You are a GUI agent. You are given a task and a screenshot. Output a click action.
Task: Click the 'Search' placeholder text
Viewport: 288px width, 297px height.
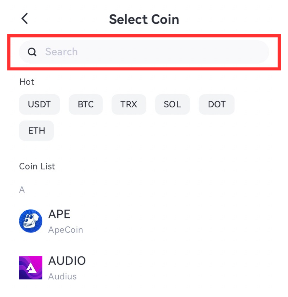[62, 52]
